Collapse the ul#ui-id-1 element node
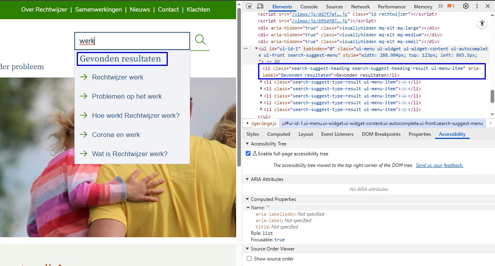 click(256, 49)
